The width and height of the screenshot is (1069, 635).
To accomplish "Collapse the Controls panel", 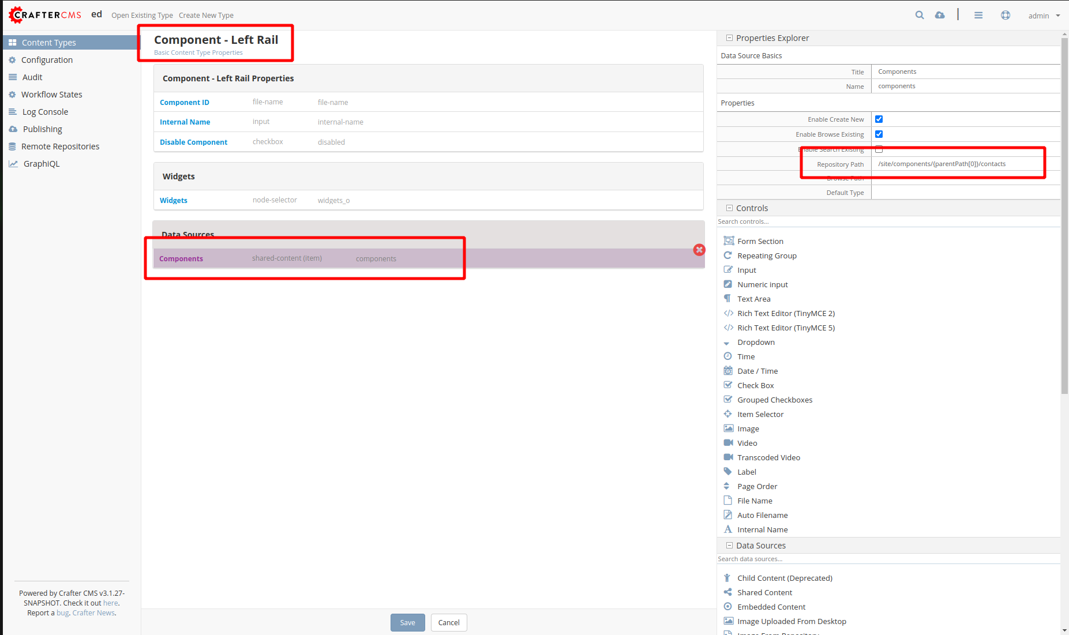I will [729, 208].
